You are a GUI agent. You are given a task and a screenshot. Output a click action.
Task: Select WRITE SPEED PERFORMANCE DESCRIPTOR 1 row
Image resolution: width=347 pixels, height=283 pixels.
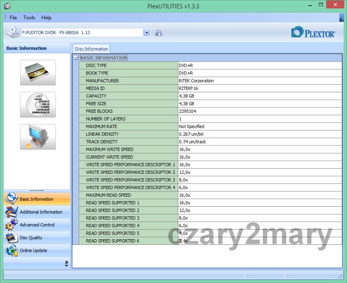pyautogui.click(x=210, y=165)
